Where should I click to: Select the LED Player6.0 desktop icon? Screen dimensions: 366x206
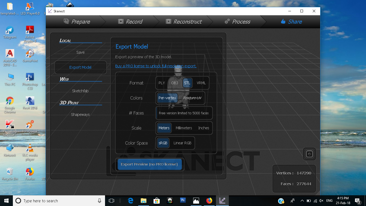(30, 9)
